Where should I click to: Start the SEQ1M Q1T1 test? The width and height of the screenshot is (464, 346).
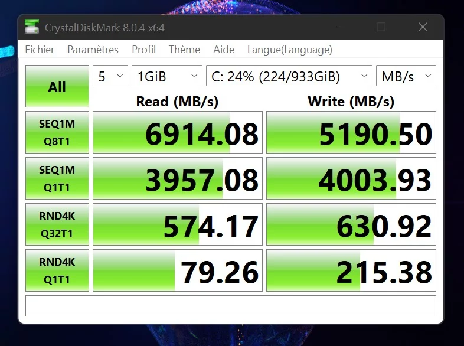click(x=57, y=178)
